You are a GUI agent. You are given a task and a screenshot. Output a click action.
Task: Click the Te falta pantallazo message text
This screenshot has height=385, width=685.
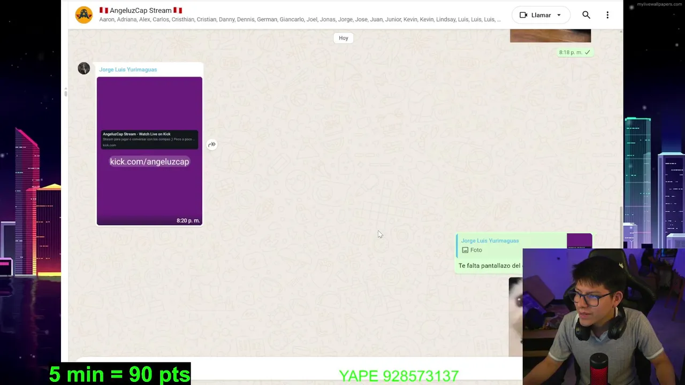tap(489, 266)
